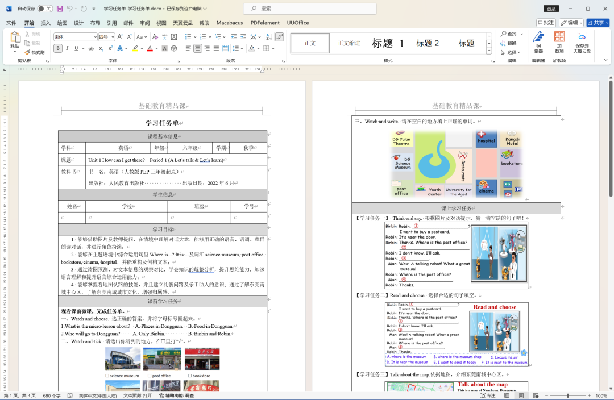Select the Format Painter icon
The image size is (614, 400).
[x=34, y=52]
